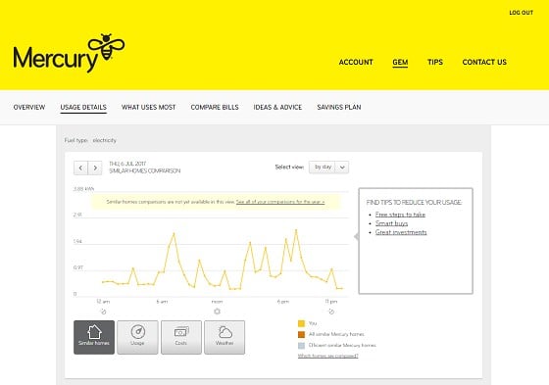Click the yellow 'You' legend swatch
Screen dimensions: 549x385
pos(301,323)
